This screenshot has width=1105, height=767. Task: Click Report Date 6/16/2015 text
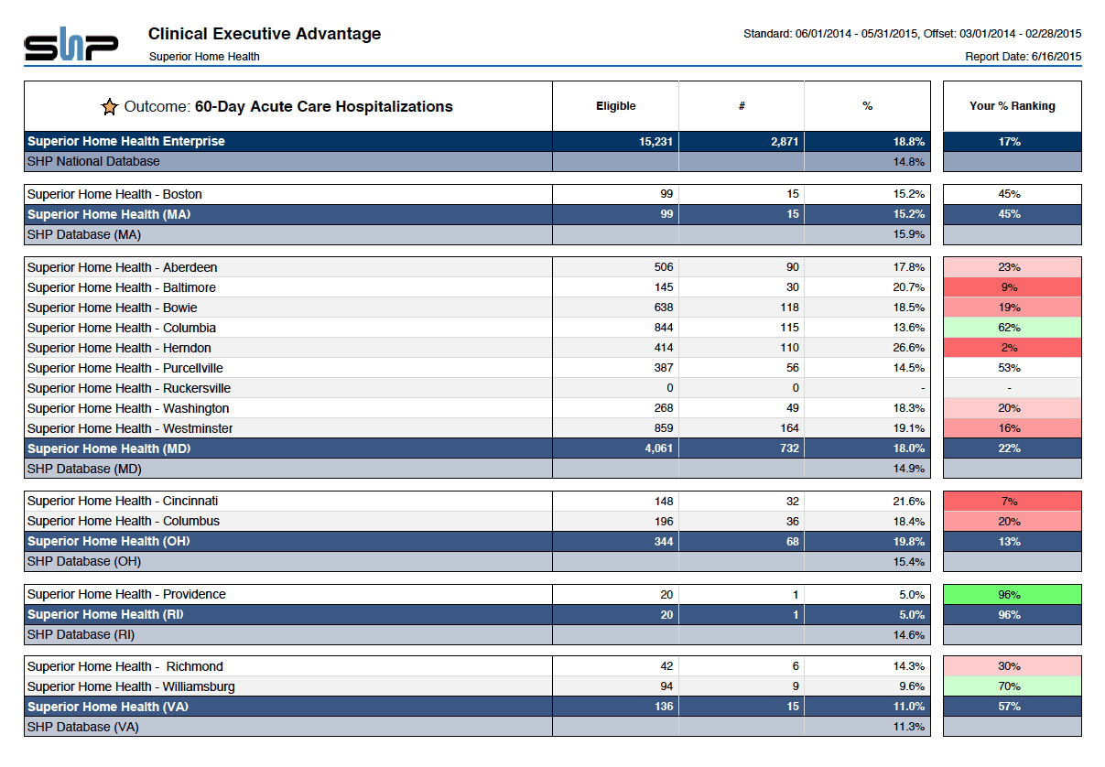coord(1024,57)
